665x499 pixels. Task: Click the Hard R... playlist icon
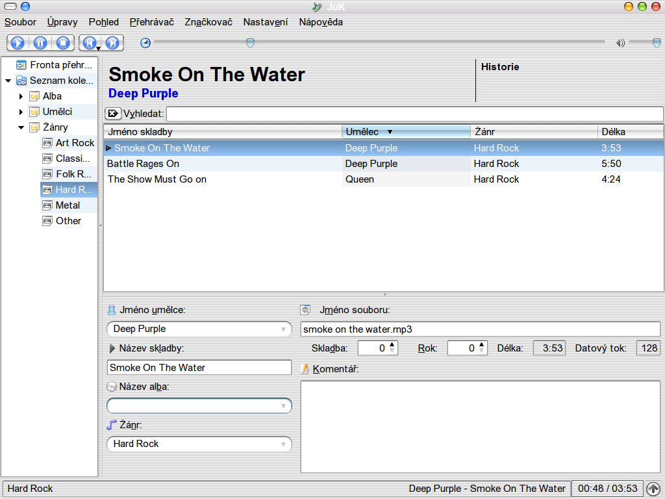coord(47,190)
